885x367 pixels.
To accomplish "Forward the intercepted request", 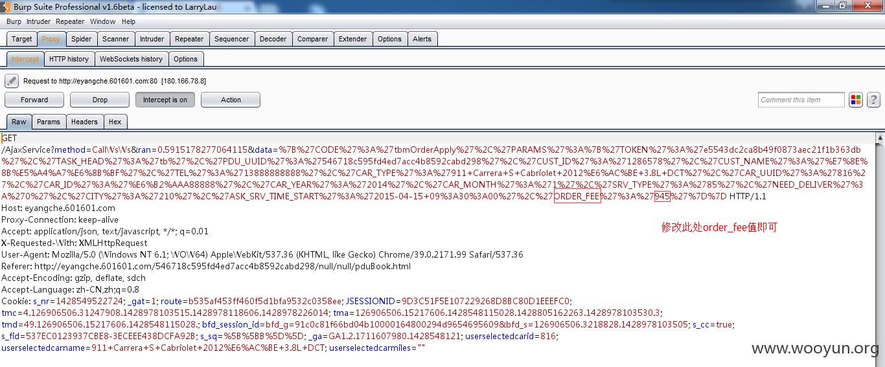I will point(34,100).
